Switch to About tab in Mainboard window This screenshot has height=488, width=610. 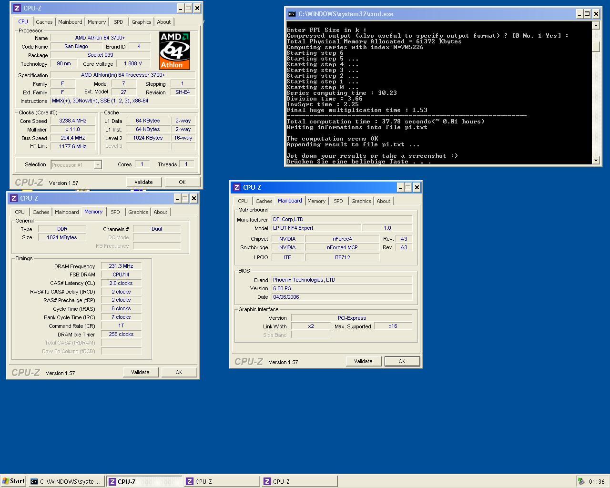[384, 201]
